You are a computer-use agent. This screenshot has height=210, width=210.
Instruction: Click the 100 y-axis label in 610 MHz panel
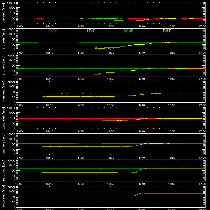point(13,66)
